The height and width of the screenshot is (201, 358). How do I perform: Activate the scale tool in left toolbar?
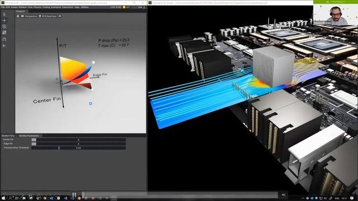pos(4,32)
